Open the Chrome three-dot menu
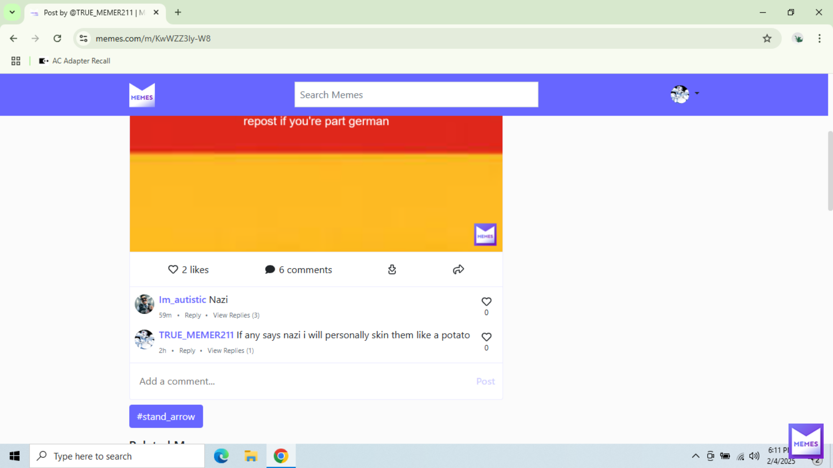 pos(819,38)
